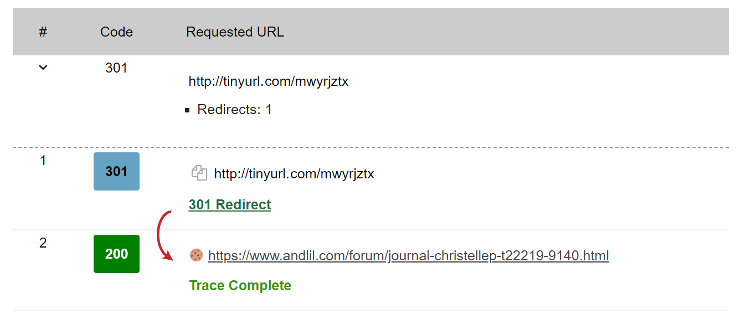Click the Requested URL column header
Viewport: 741px width, 319px height.
pos(235,32)
